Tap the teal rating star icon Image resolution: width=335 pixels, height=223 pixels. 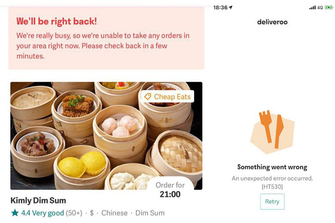coord(15,213)
